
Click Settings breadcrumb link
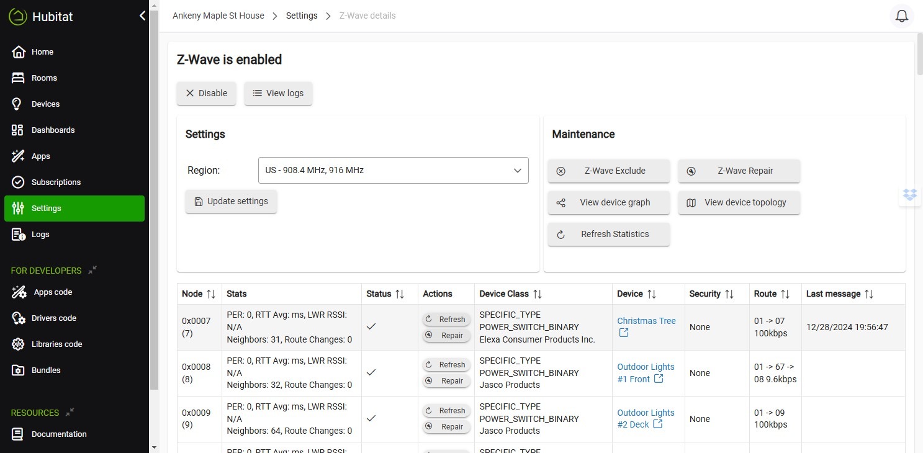pos(302,16)
